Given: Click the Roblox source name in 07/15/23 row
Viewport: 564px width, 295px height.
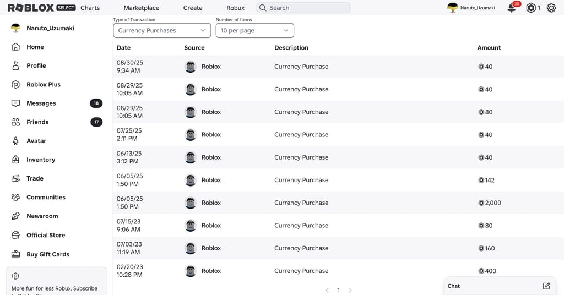Looking at the screenshot, I should tap(211, 225).
